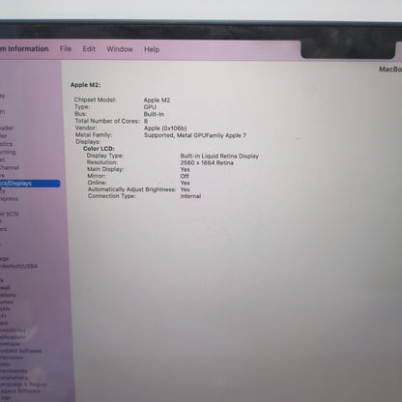Click the 'Apple M2:' section heading
The height and width of the screenshot is (402, 402).
(85, 85)
